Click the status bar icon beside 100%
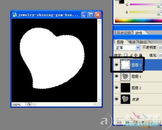The width and height of the screenshot is (162, 130). click(x=29, y=104)
